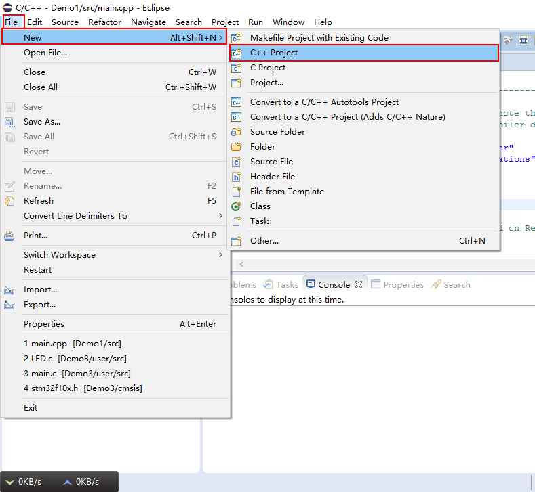The image size is (535, 492).
Task: Open the Window menu
Action: tap(288, 22)
